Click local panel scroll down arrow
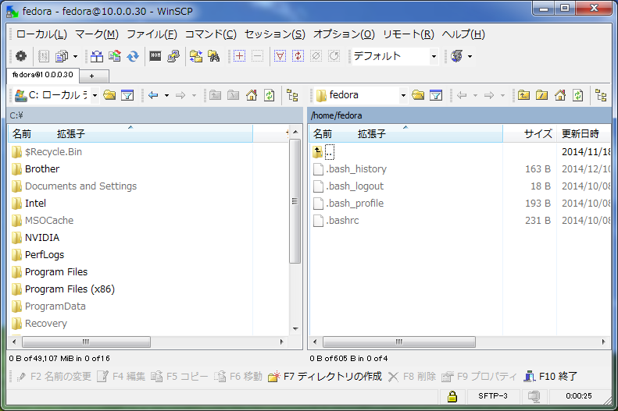 [x=295, y=329]
